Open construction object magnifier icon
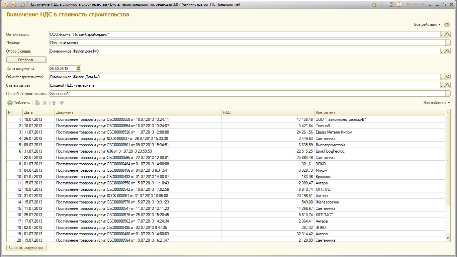 tap(448, 77)
